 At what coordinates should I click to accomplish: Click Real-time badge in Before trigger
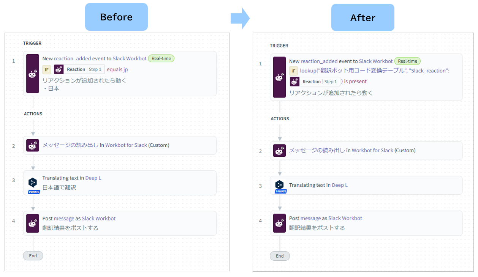tap(161, 58)
